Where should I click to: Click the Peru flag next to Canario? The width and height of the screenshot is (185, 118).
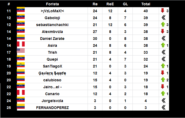pos(21,92)
